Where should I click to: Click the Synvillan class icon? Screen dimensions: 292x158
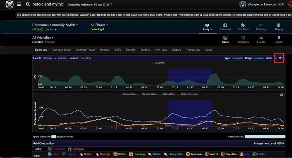[223, 154]
